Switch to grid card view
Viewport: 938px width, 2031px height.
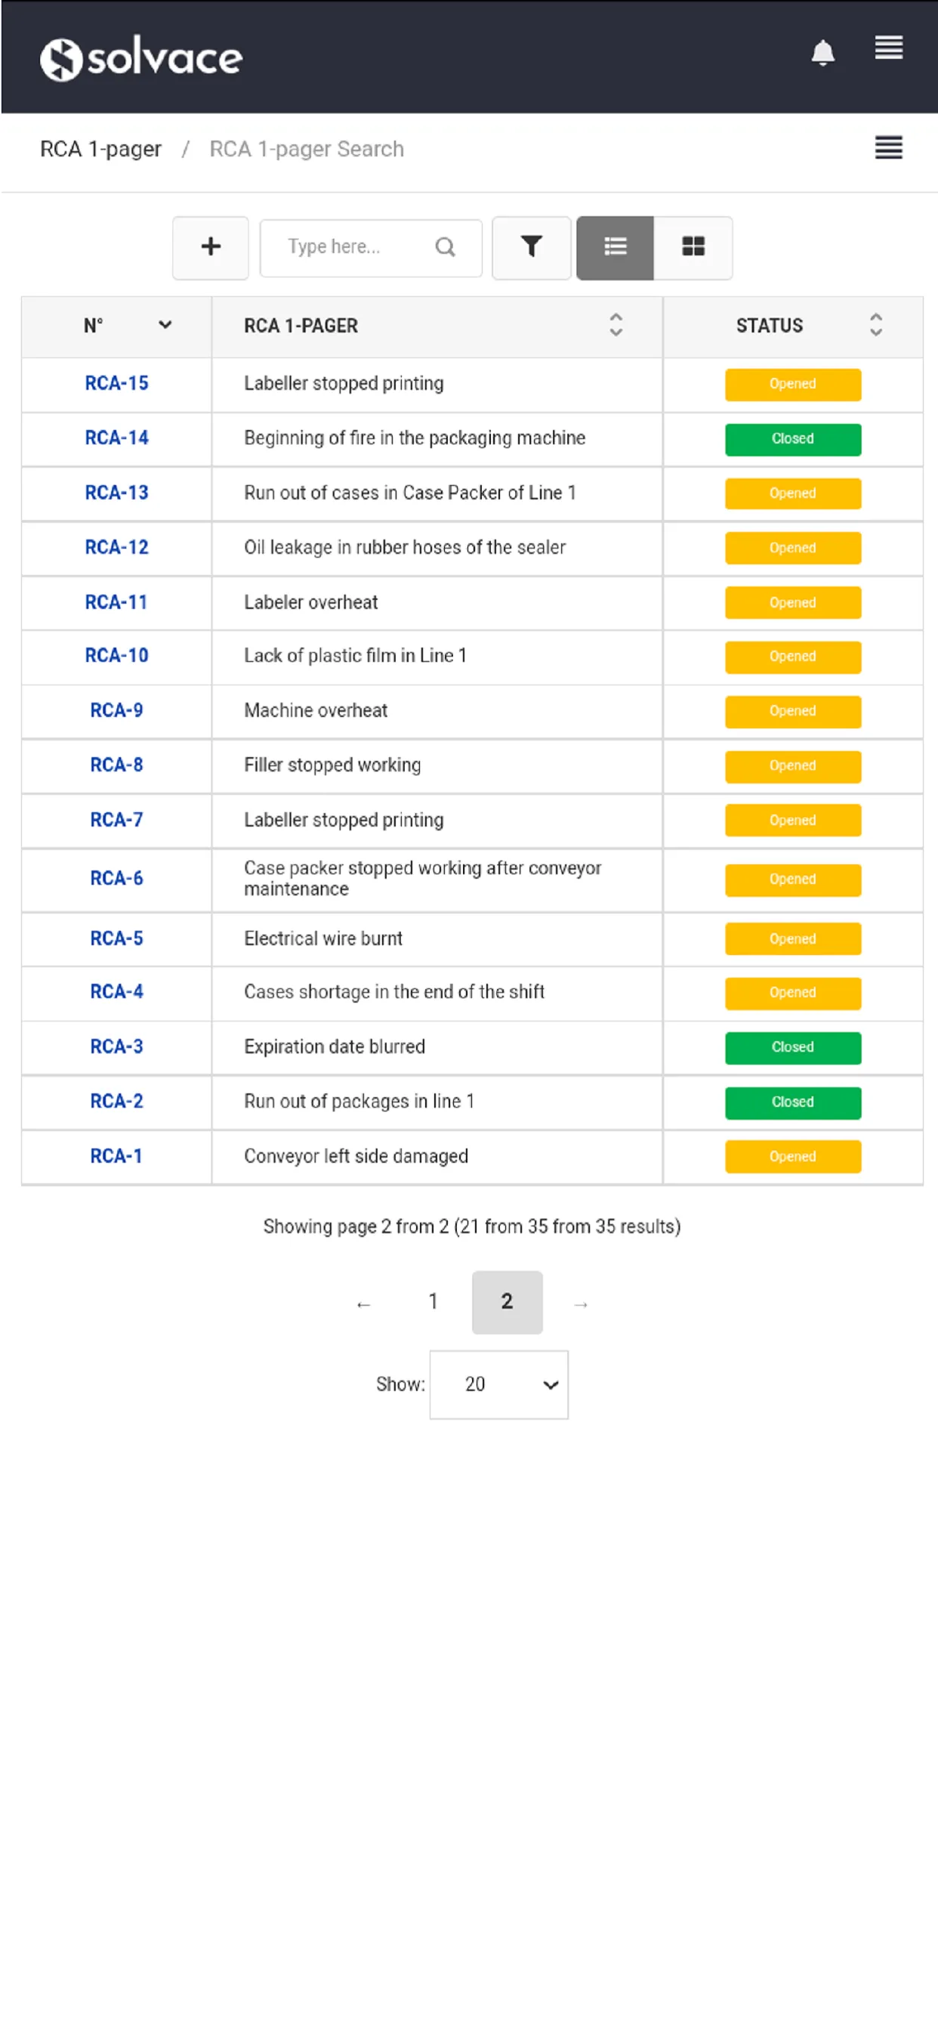click(x=692, y=247)
